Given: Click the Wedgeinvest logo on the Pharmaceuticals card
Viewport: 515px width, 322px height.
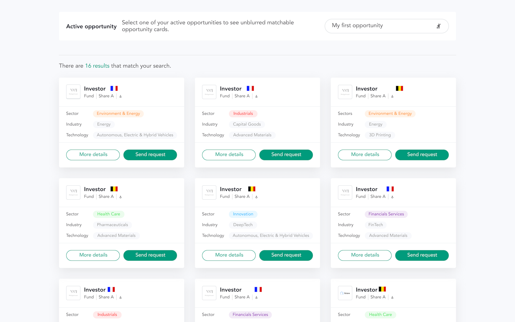Looking at the screenshot, I should coord(73,192).
